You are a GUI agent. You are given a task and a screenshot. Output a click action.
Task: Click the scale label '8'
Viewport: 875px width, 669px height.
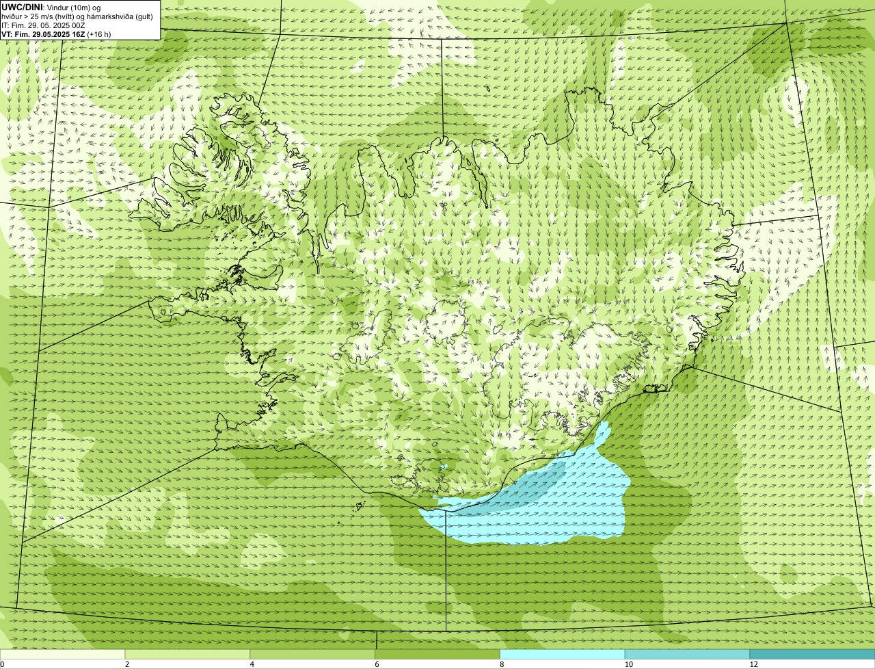click(x=502, y=664)
